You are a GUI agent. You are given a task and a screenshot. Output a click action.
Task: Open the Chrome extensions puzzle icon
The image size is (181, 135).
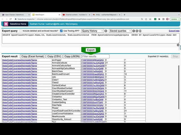(159, 19)
